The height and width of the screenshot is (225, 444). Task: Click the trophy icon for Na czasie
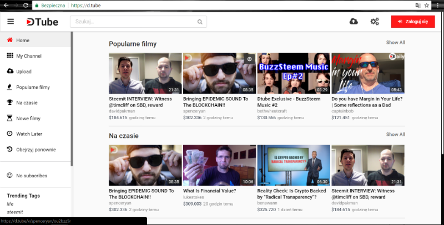[x=9, y=103]
